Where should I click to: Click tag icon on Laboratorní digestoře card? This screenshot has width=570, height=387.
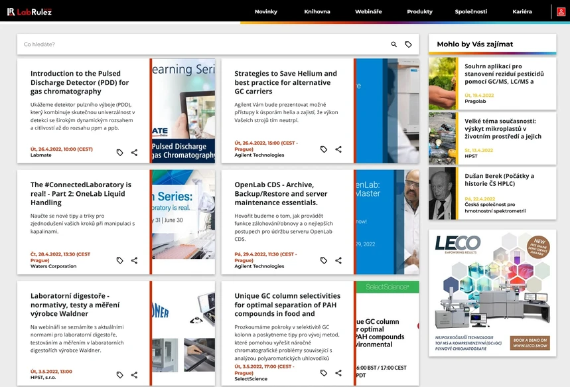(119, 374)
